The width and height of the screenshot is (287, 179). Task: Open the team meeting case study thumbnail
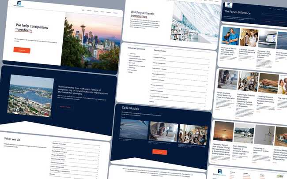click(x=193, y=134)
